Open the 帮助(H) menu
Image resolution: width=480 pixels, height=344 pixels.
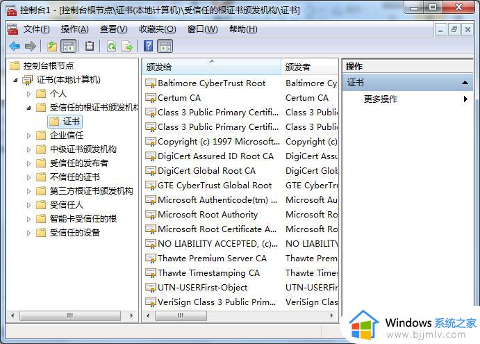[x=243, y=29]
